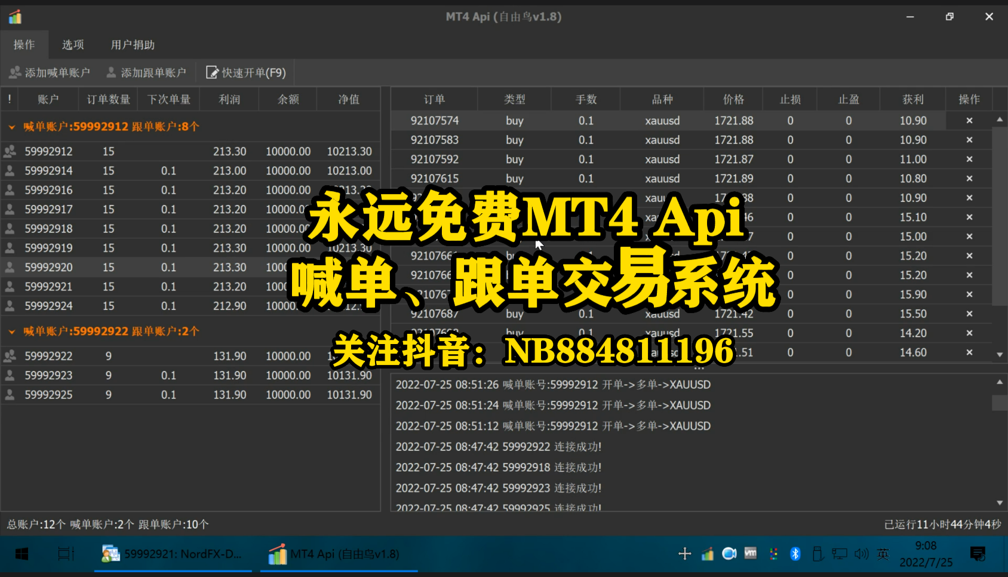Click 添加跟单账户 toolbar button

[146, 73]
